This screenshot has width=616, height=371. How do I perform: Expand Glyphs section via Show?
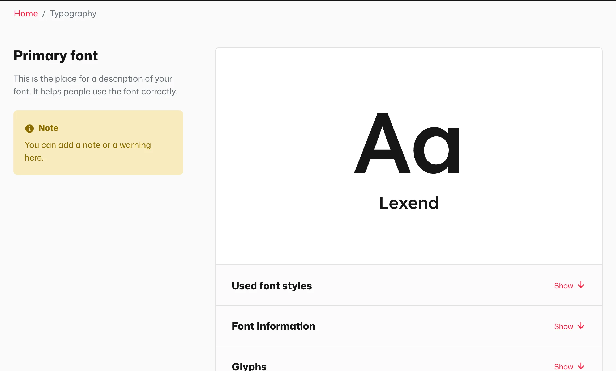point(563,367)
